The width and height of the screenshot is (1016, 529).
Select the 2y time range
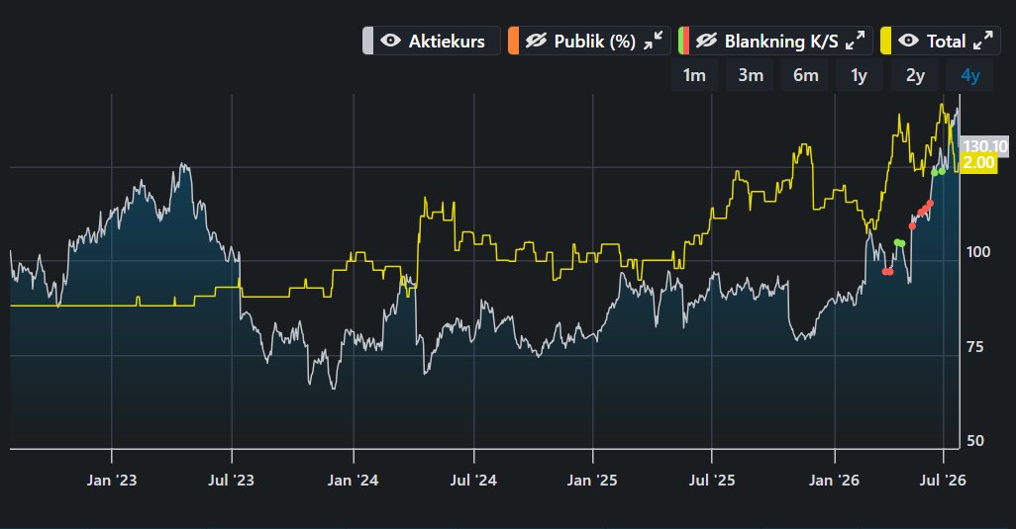point(915,76)
